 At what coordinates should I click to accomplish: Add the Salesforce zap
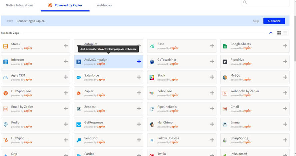pyautogui.click(x=139, y=77)
